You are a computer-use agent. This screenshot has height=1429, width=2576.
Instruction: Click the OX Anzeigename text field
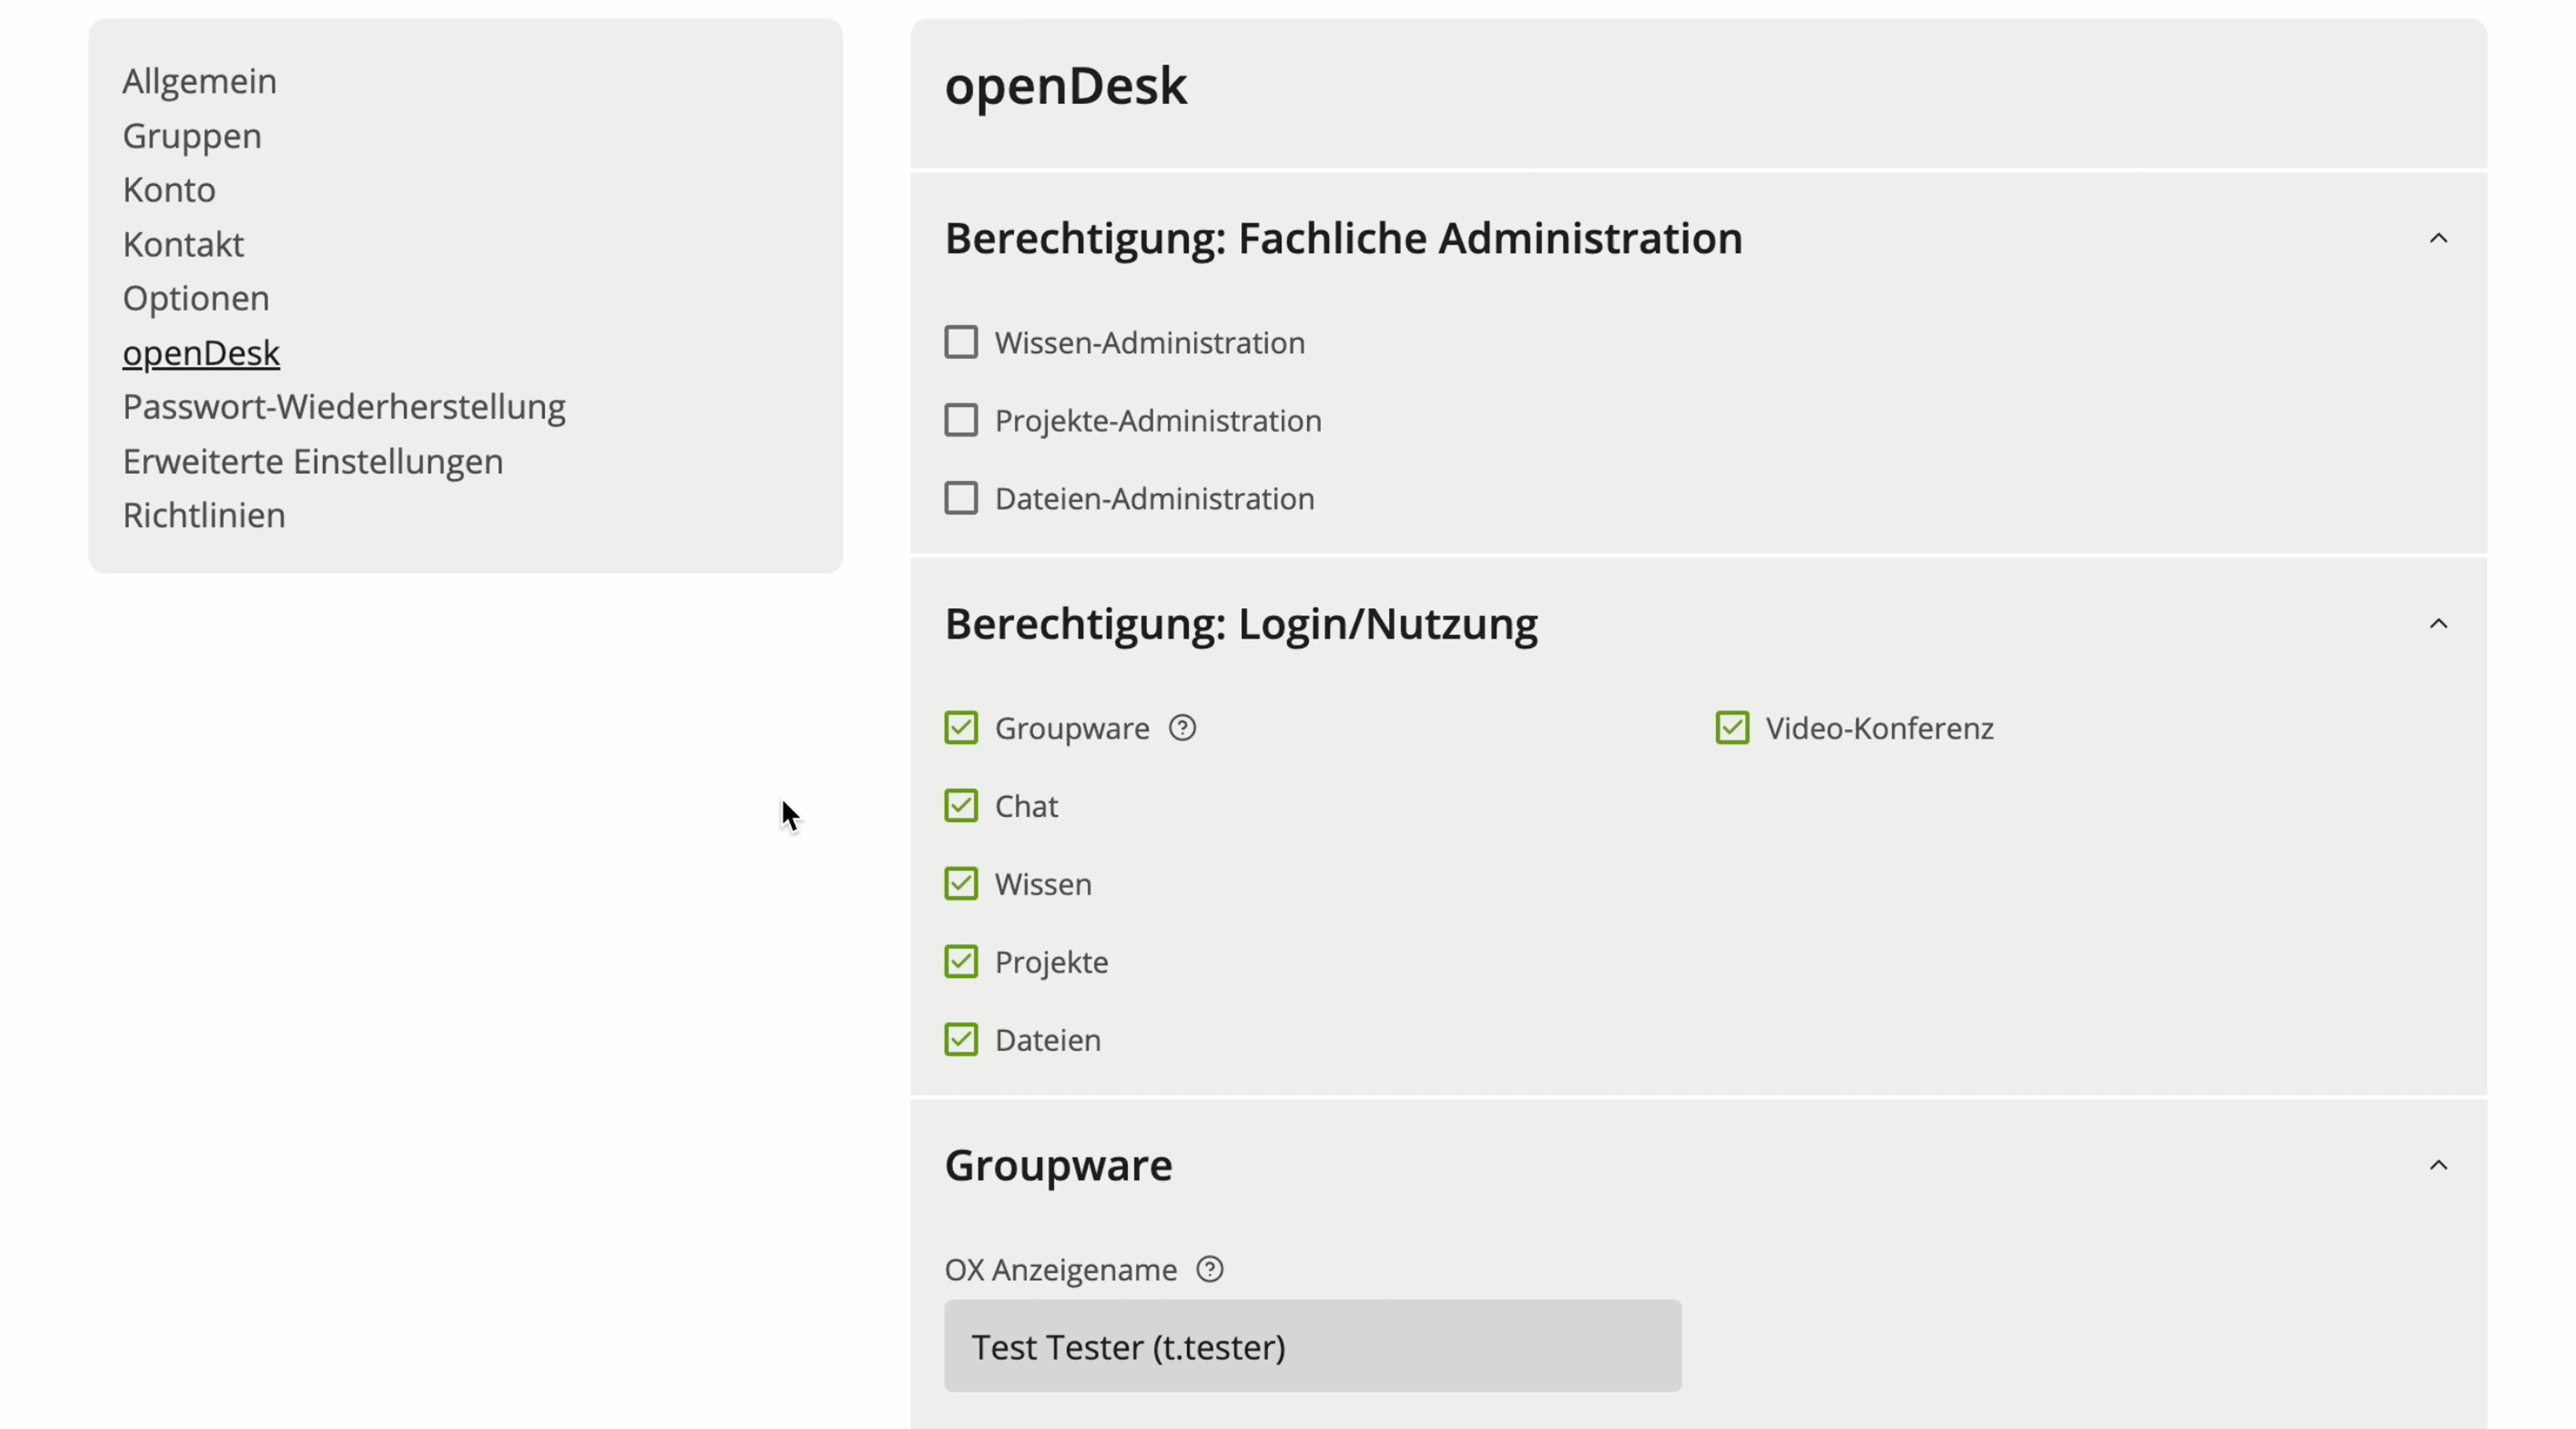coord(1312,1346)
